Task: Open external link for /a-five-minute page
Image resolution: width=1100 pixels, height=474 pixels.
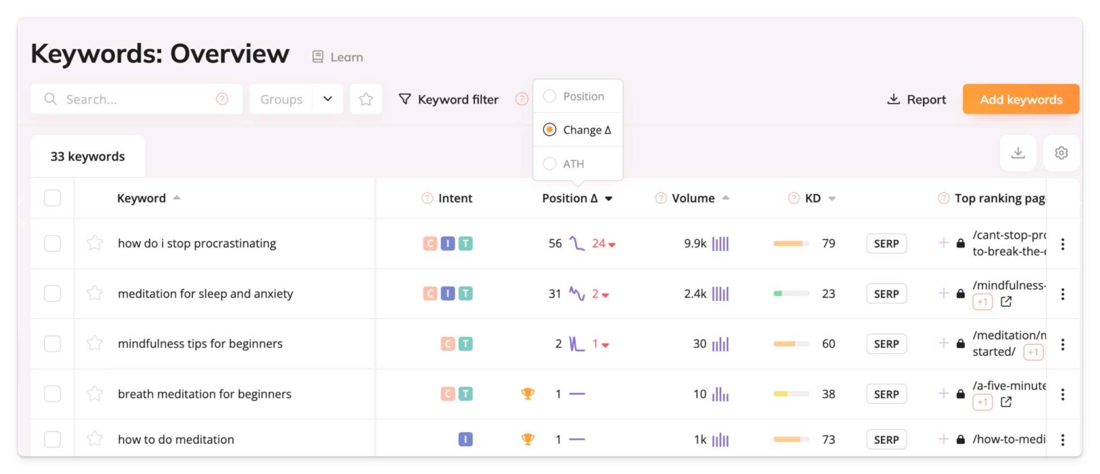Action: [1006, 402]
